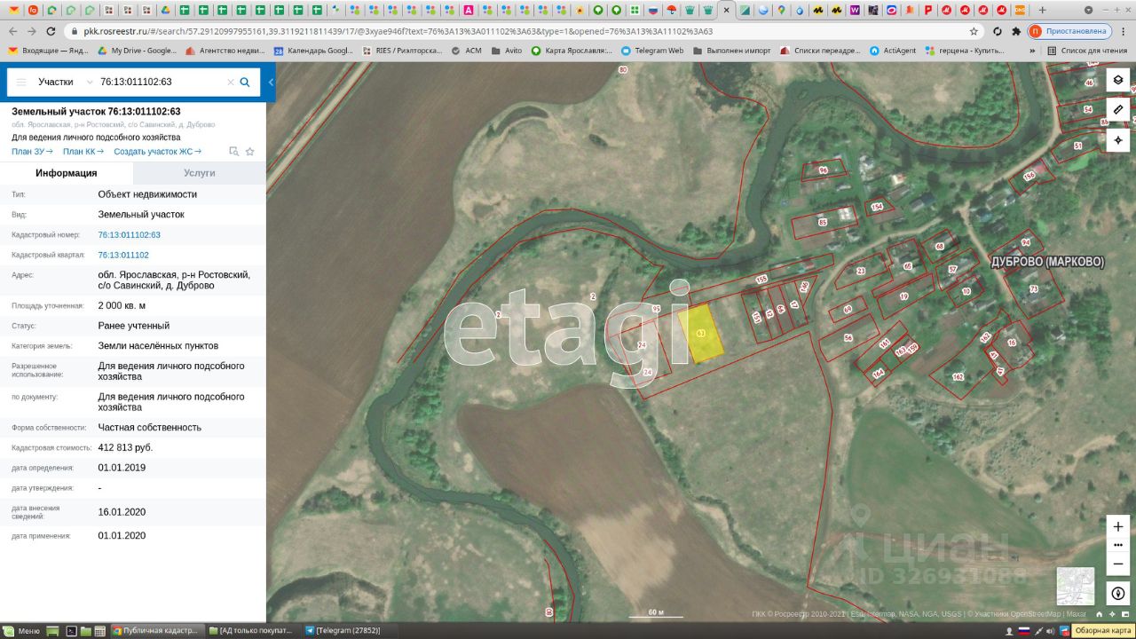Screen dimensions: 1136x639
Task: Zoom in on the map
Action: [x=1117, y=526]
